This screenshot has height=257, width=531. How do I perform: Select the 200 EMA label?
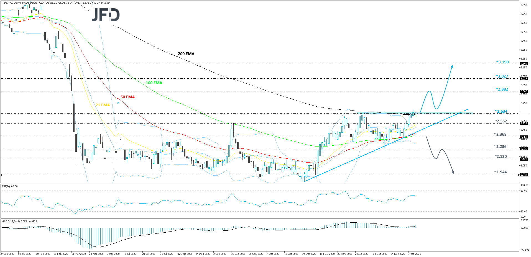tap(186, 54)
